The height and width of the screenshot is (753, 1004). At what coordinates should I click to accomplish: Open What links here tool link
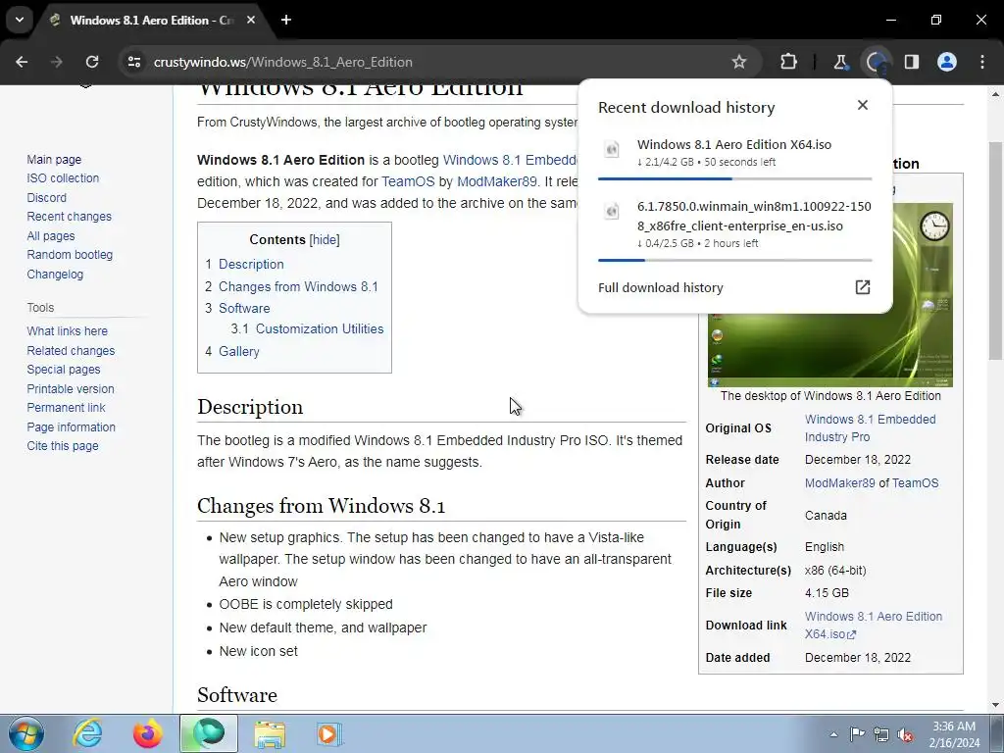point(68,331)
